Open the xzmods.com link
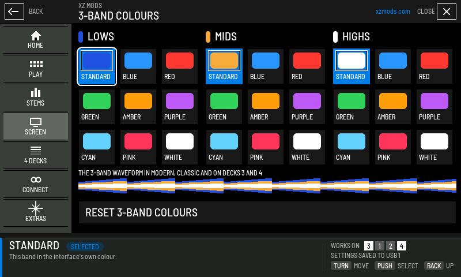Screen dimensions: 461x277 click(392, 12)
